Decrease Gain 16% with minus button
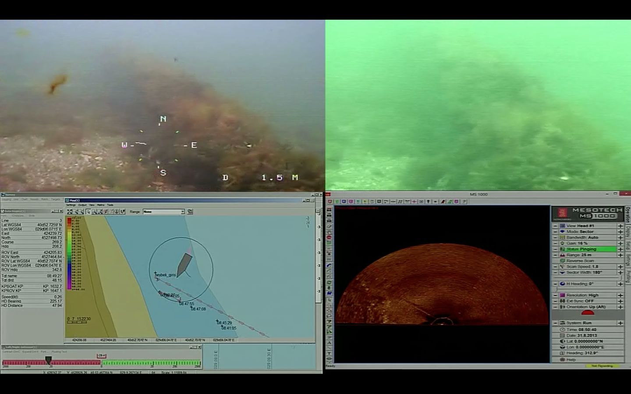The height and width of the screenshot is (394, 631). [x=555, y=243]
